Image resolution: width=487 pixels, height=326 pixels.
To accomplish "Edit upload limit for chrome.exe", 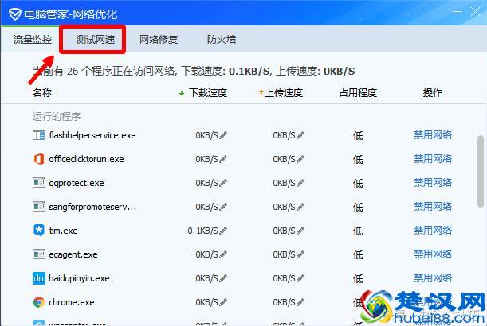I will pyautogui.click(x=300, y=302).
